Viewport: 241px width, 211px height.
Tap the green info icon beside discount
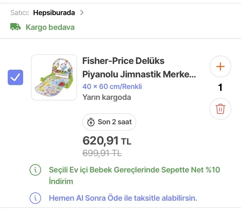click(x=35, y=170)
